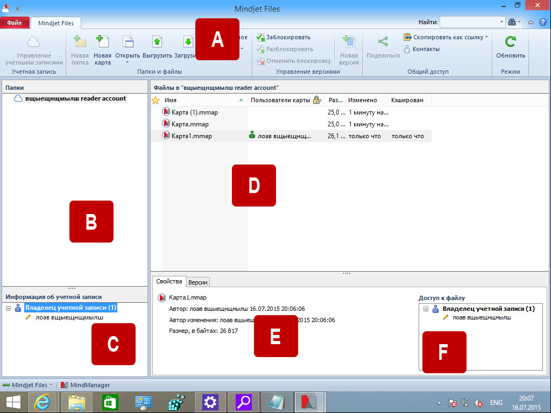Viewport: 551px width, 413px height.
Task: Click the binoculars search icon
Action: (512, 22)
